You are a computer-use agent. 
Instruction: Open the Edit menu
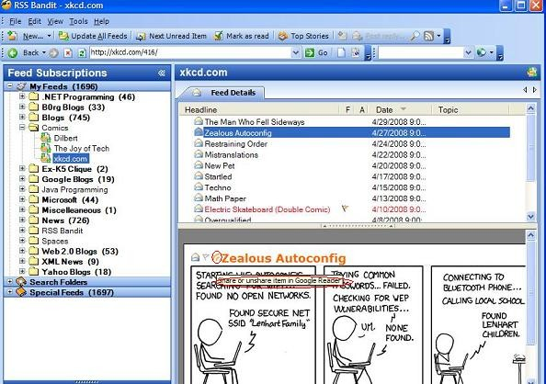click(x=35, y=21)
